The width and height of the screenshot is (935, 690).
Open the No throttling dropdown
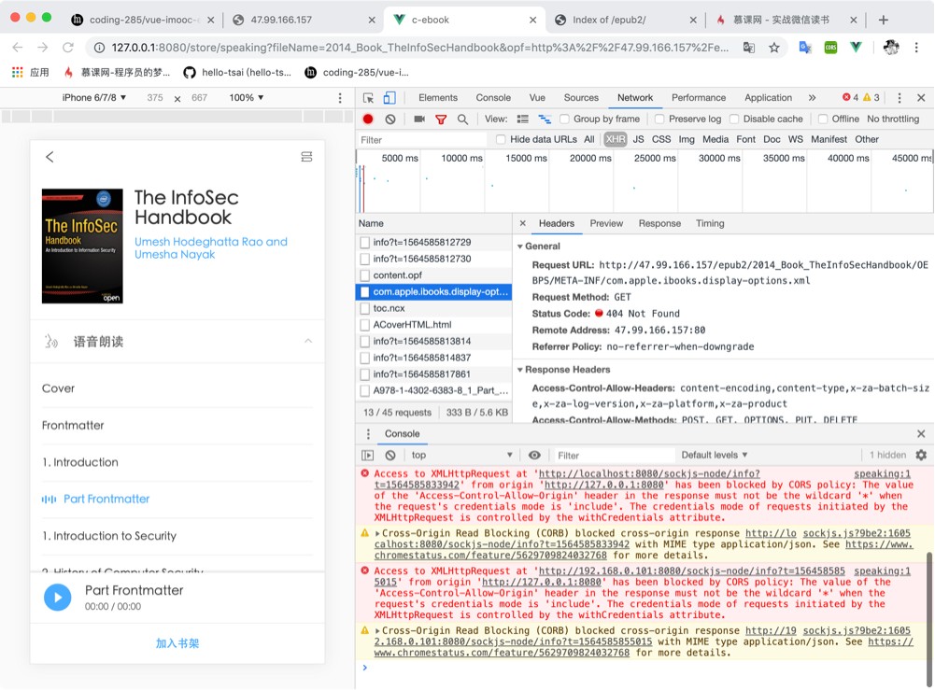pyautogui.click(x=893, y=120)
